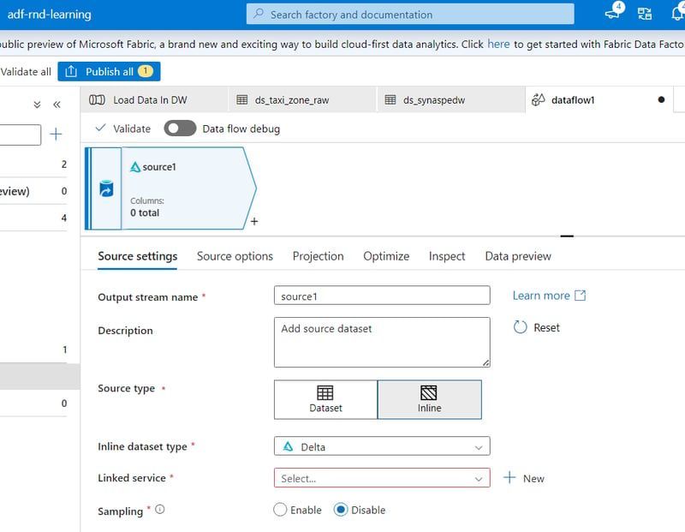The width and height of the screenshot is (685, 532).
Task: Click the source1 database node icon
Action: 106,188
